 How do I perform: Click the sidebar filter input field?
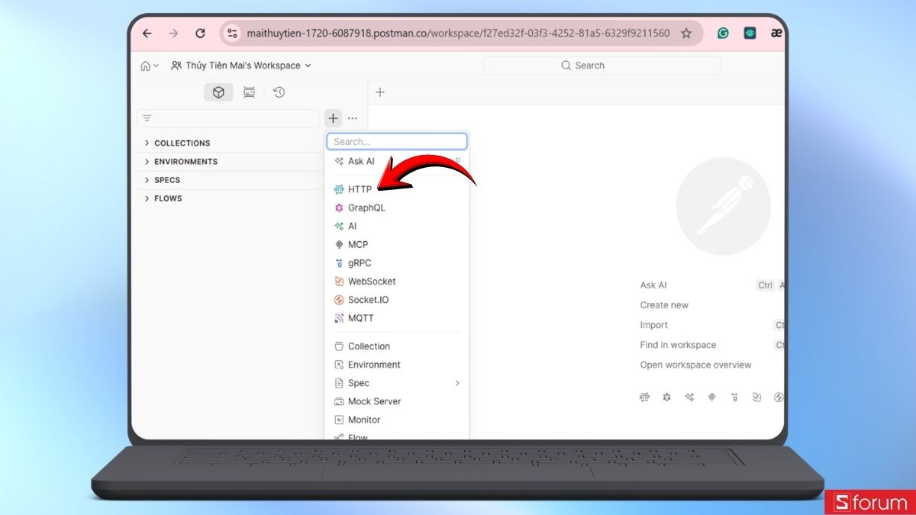[x=228, y=118]
